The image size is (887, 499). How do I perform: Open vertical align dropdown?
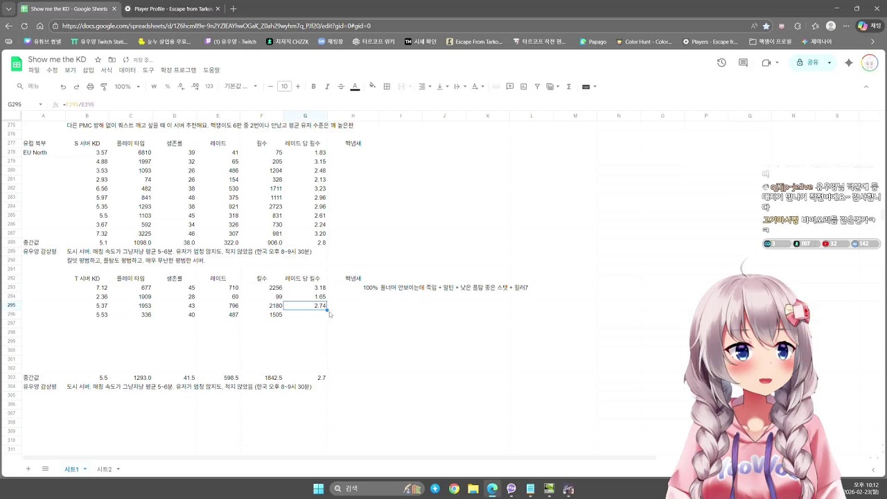pos(443,87)
